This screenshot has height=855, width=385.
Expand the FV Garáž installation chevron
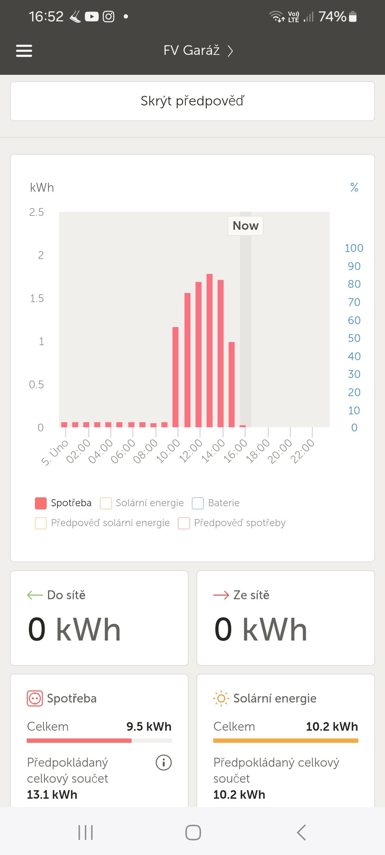pos(231,51)
